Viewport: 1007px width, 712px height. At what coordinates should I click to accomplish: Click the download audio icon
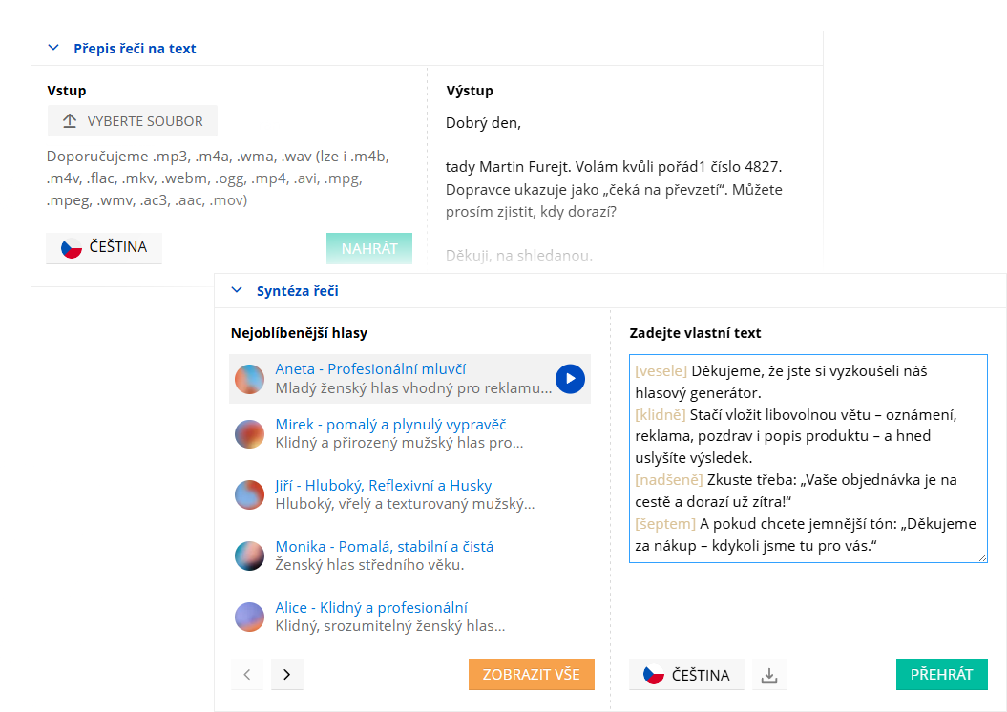769,675
